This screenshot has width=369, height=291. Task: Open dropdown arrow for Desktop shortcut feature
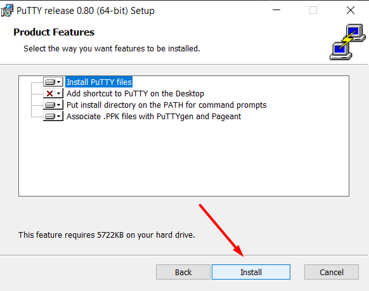59,94
